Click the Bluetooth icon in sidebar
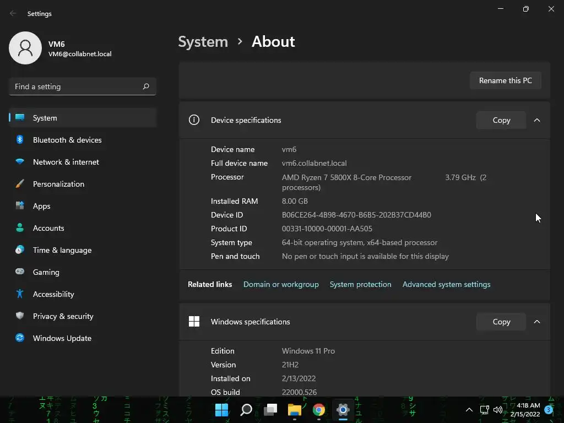Screen dimensions: 564x423 coord(20,139)
